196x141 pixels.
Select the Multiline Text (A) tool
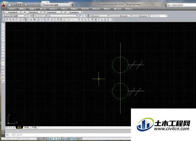coord(3,79)
